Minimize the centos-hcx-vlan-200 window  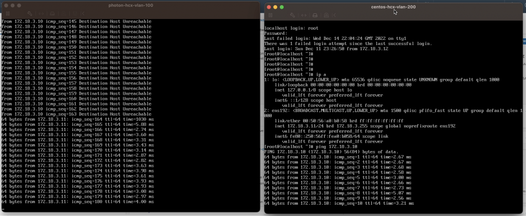[275, 7]
